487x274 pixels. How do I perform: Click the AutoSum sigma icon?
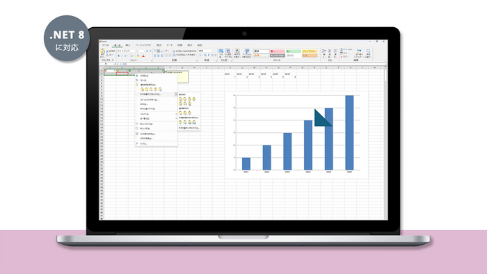point(342,49)
